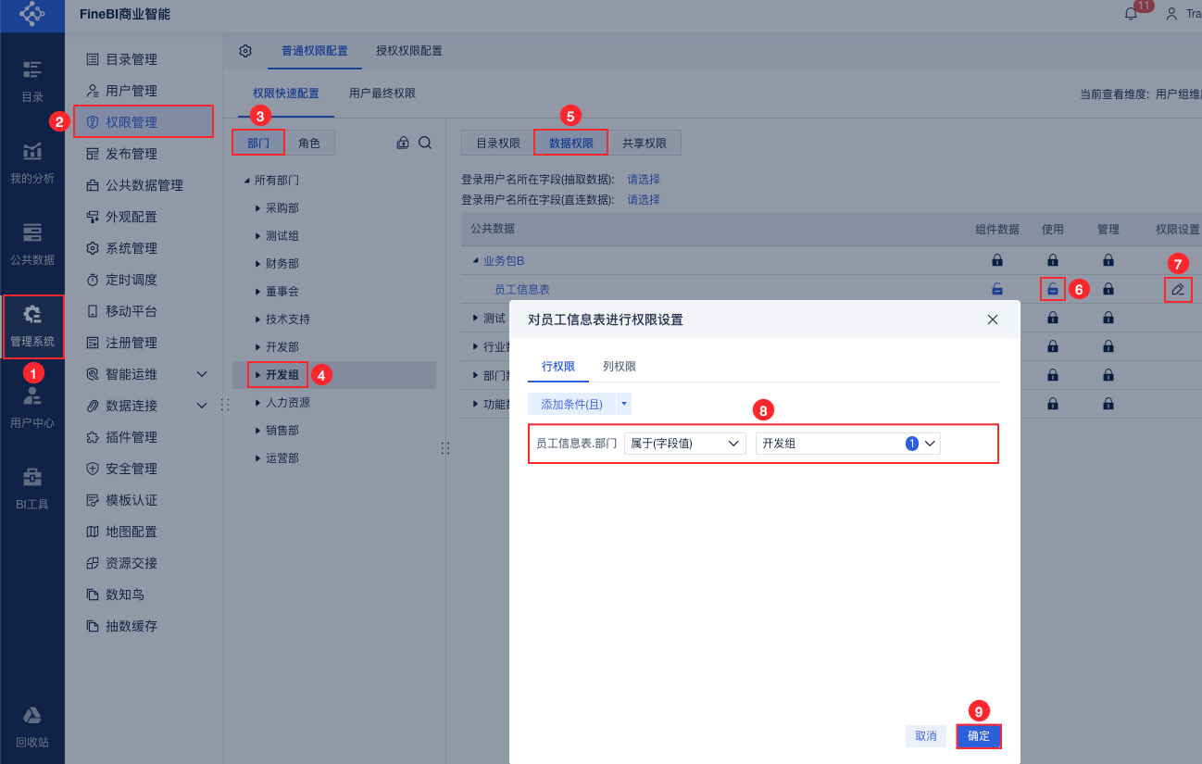Switch the left panel to 角色
The height and width of the screenshot is (764, 1202).
[x=309, y=143]
